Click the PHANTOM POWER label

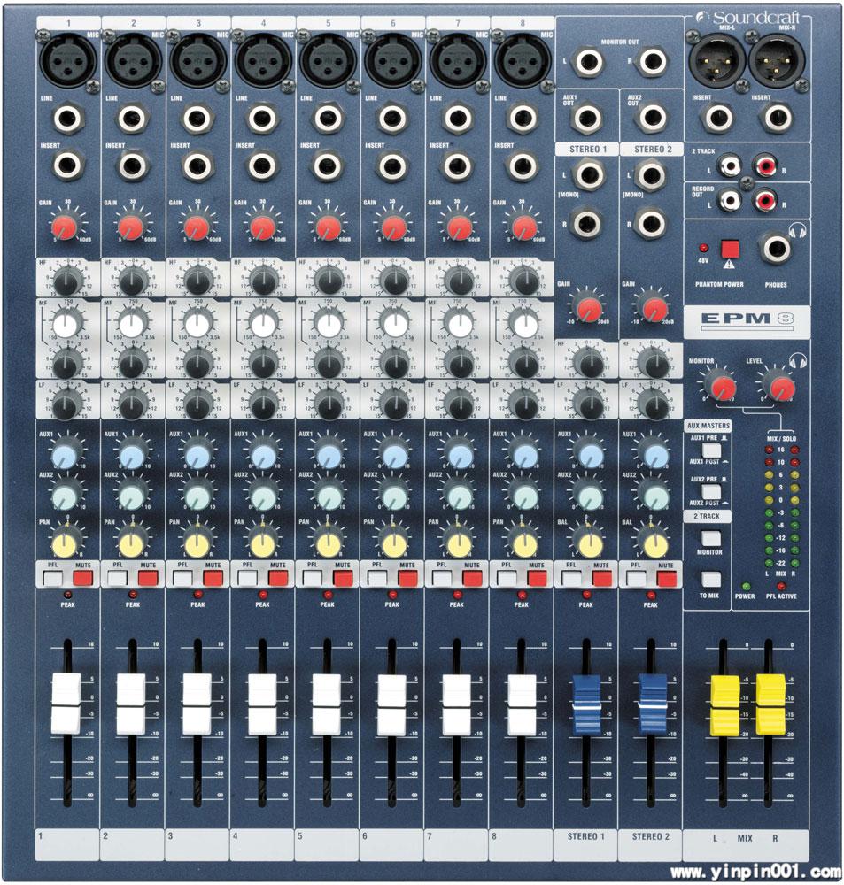pos(719,284)
